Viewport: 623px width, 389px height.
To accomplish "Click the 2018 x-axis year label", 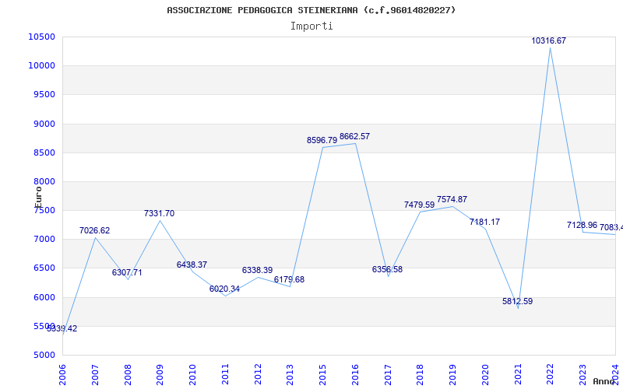I will click(x=421, y=375).
